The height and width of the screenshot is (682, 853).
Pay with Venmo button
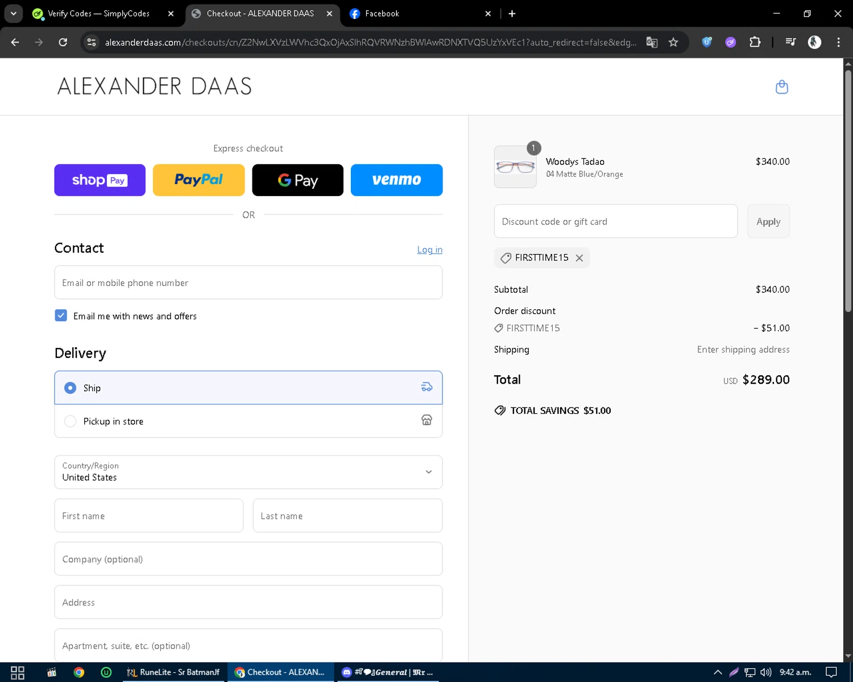[x=396, y=180]
